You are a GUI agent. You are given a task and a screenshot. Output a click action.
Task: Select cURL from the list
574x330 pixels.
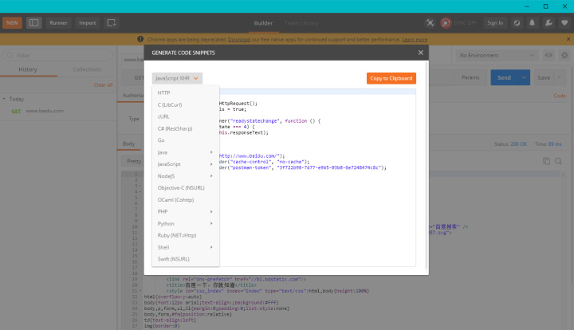tap(186, 116)
